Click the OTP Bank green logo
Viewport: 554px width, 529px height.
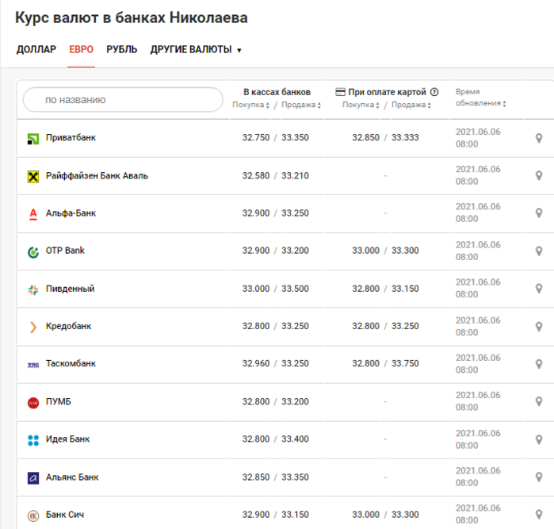[33, 252]
